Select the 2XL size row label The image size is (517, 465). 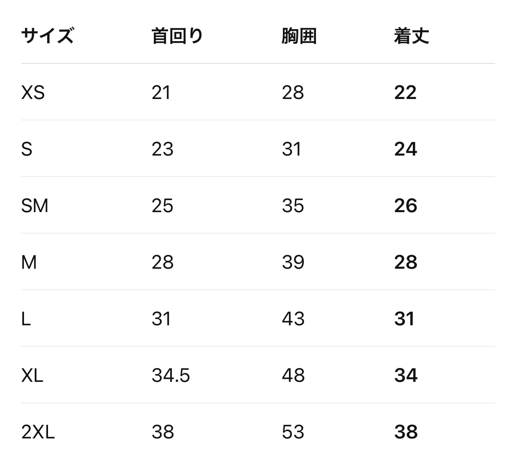(x=38, y=432)
